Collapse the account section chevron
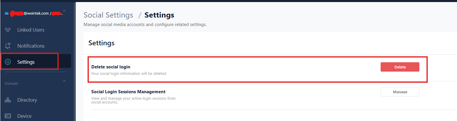The height and width of the screenshot is (121, 457). (64, 11)
